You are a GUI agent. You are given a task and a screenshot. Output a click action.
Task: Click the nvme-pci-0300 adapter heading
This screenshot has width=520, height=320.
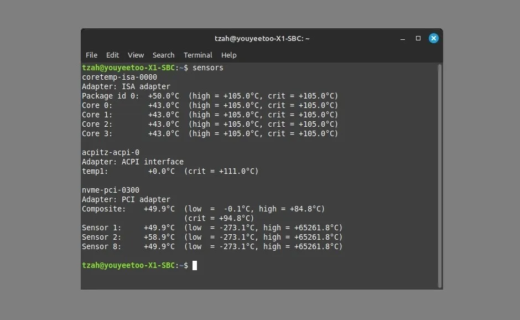tap(112, 190)
